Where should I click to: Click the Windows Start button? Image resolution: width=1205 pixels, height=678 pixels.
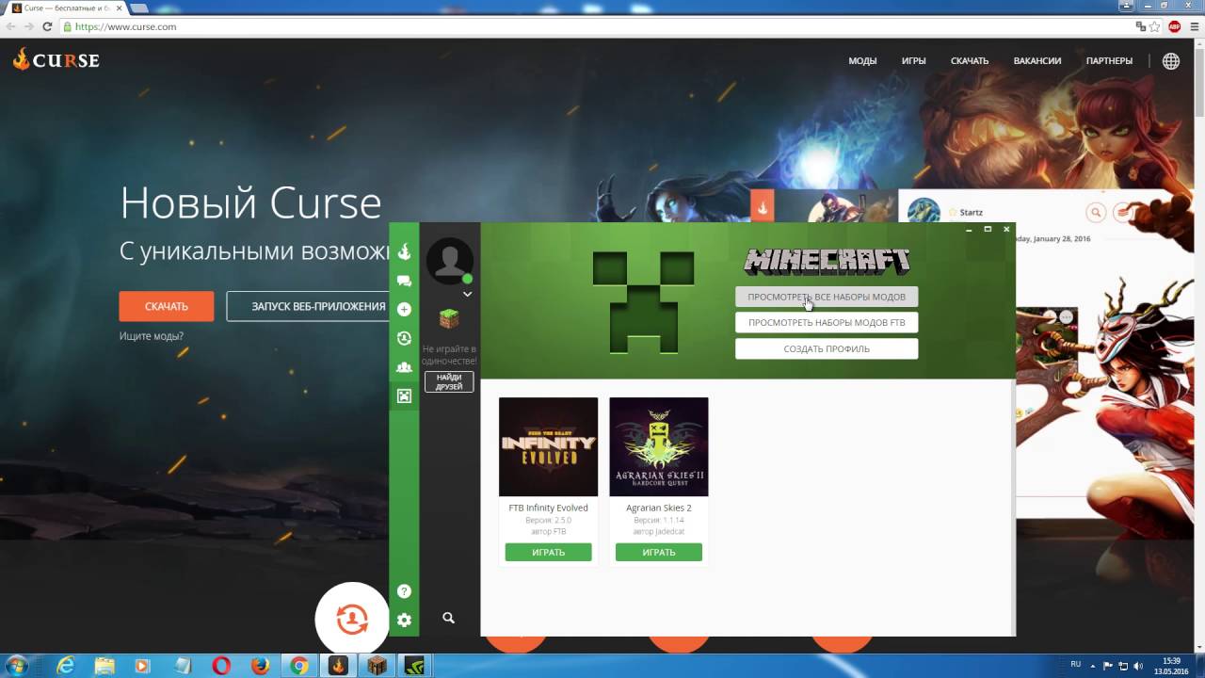(x=17, y=666)
